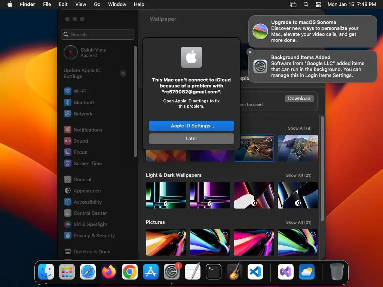Open the File menu

[x=47, y=4]
